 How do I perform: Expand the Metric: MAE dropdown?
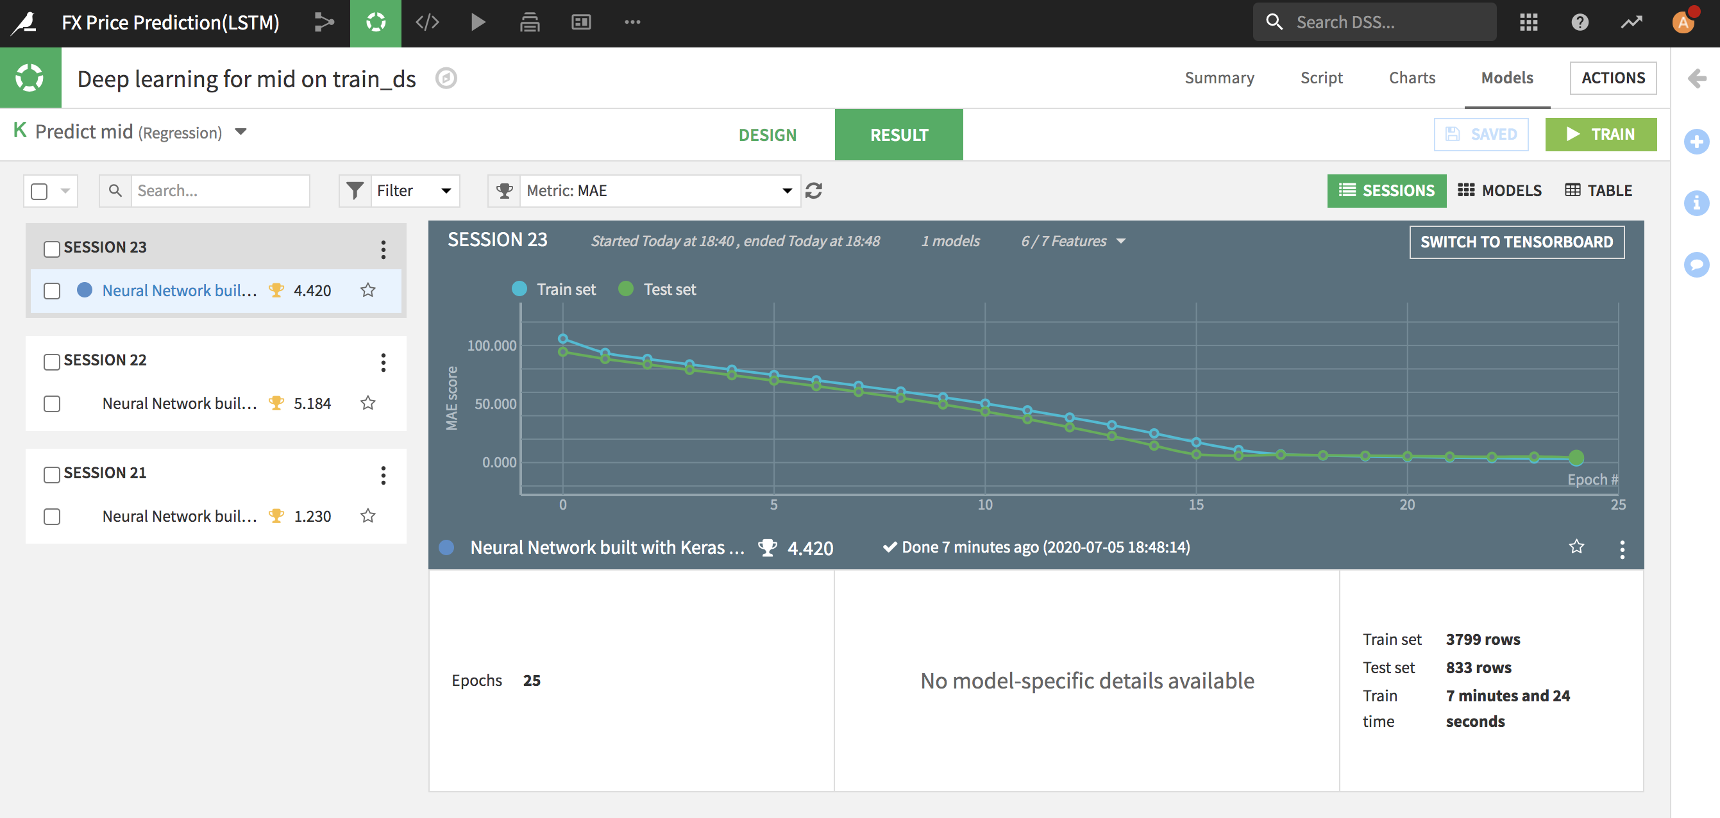pos(658,191)
